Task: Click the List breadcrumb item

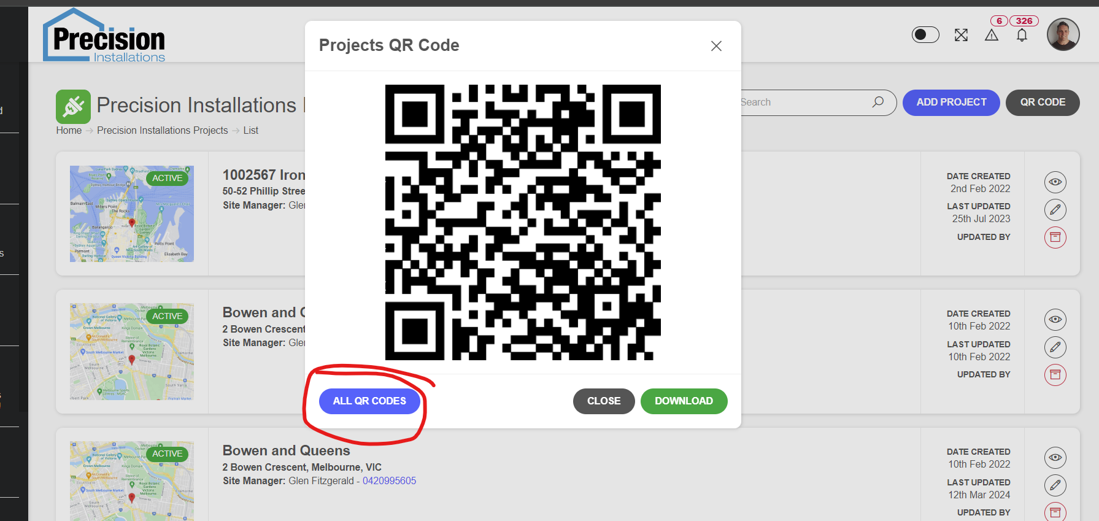Action: pyautogui.click(x=250, y=130)
